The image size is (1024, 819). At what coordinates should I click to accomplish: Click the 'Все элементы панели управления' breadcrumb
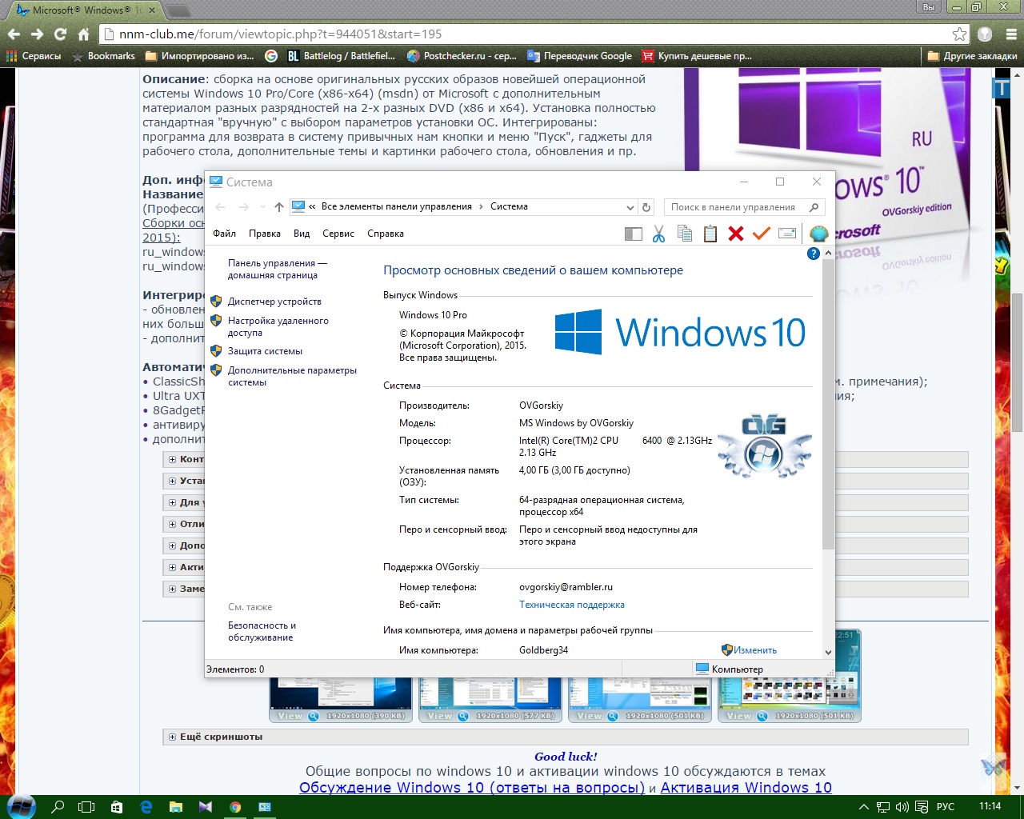[397, 206]
